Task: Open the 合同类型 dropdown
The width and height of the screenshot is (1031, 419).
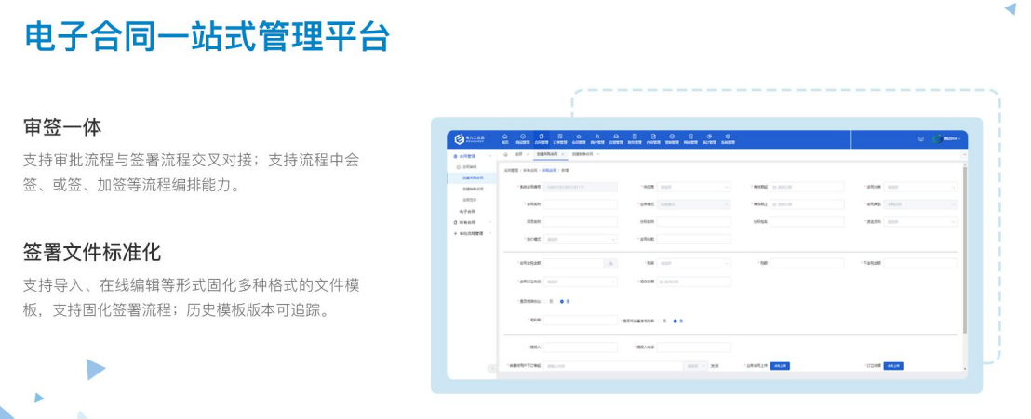Action: 920,205
